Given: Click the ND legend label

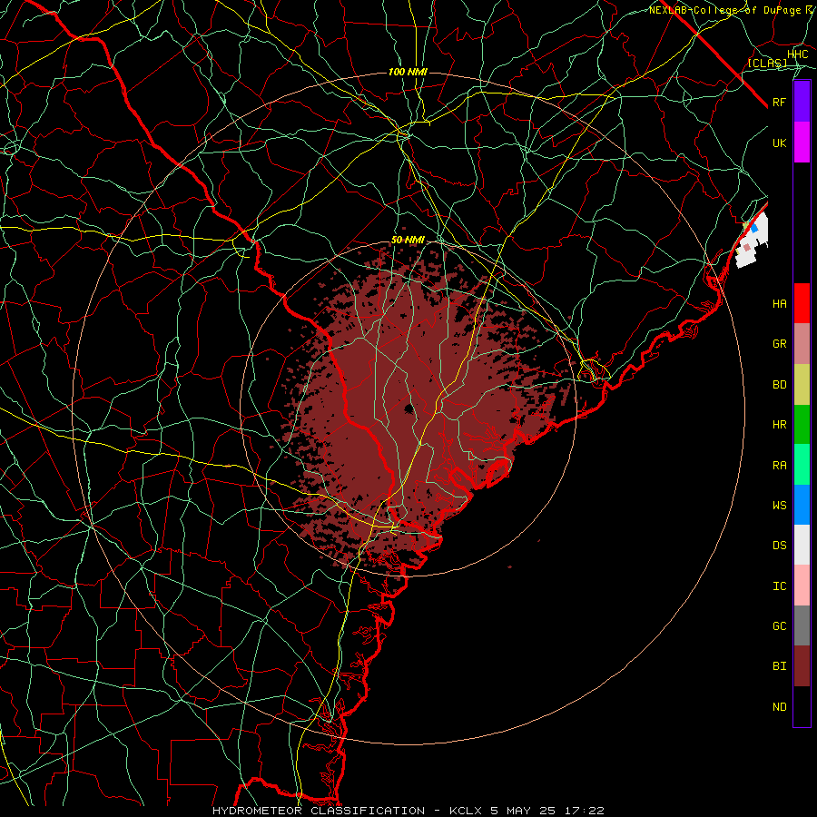Looking at the screenshot, I should click(x=779, y=707).
